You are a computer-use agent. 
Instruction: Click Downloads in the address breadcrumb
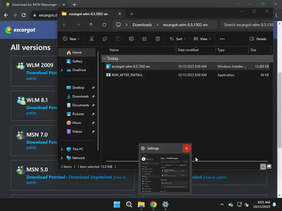point(142,25)
